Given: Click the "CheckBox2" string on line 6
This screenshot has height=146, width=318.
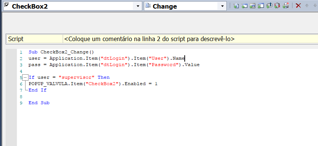Looking at the screenshot, I should 102,84.
